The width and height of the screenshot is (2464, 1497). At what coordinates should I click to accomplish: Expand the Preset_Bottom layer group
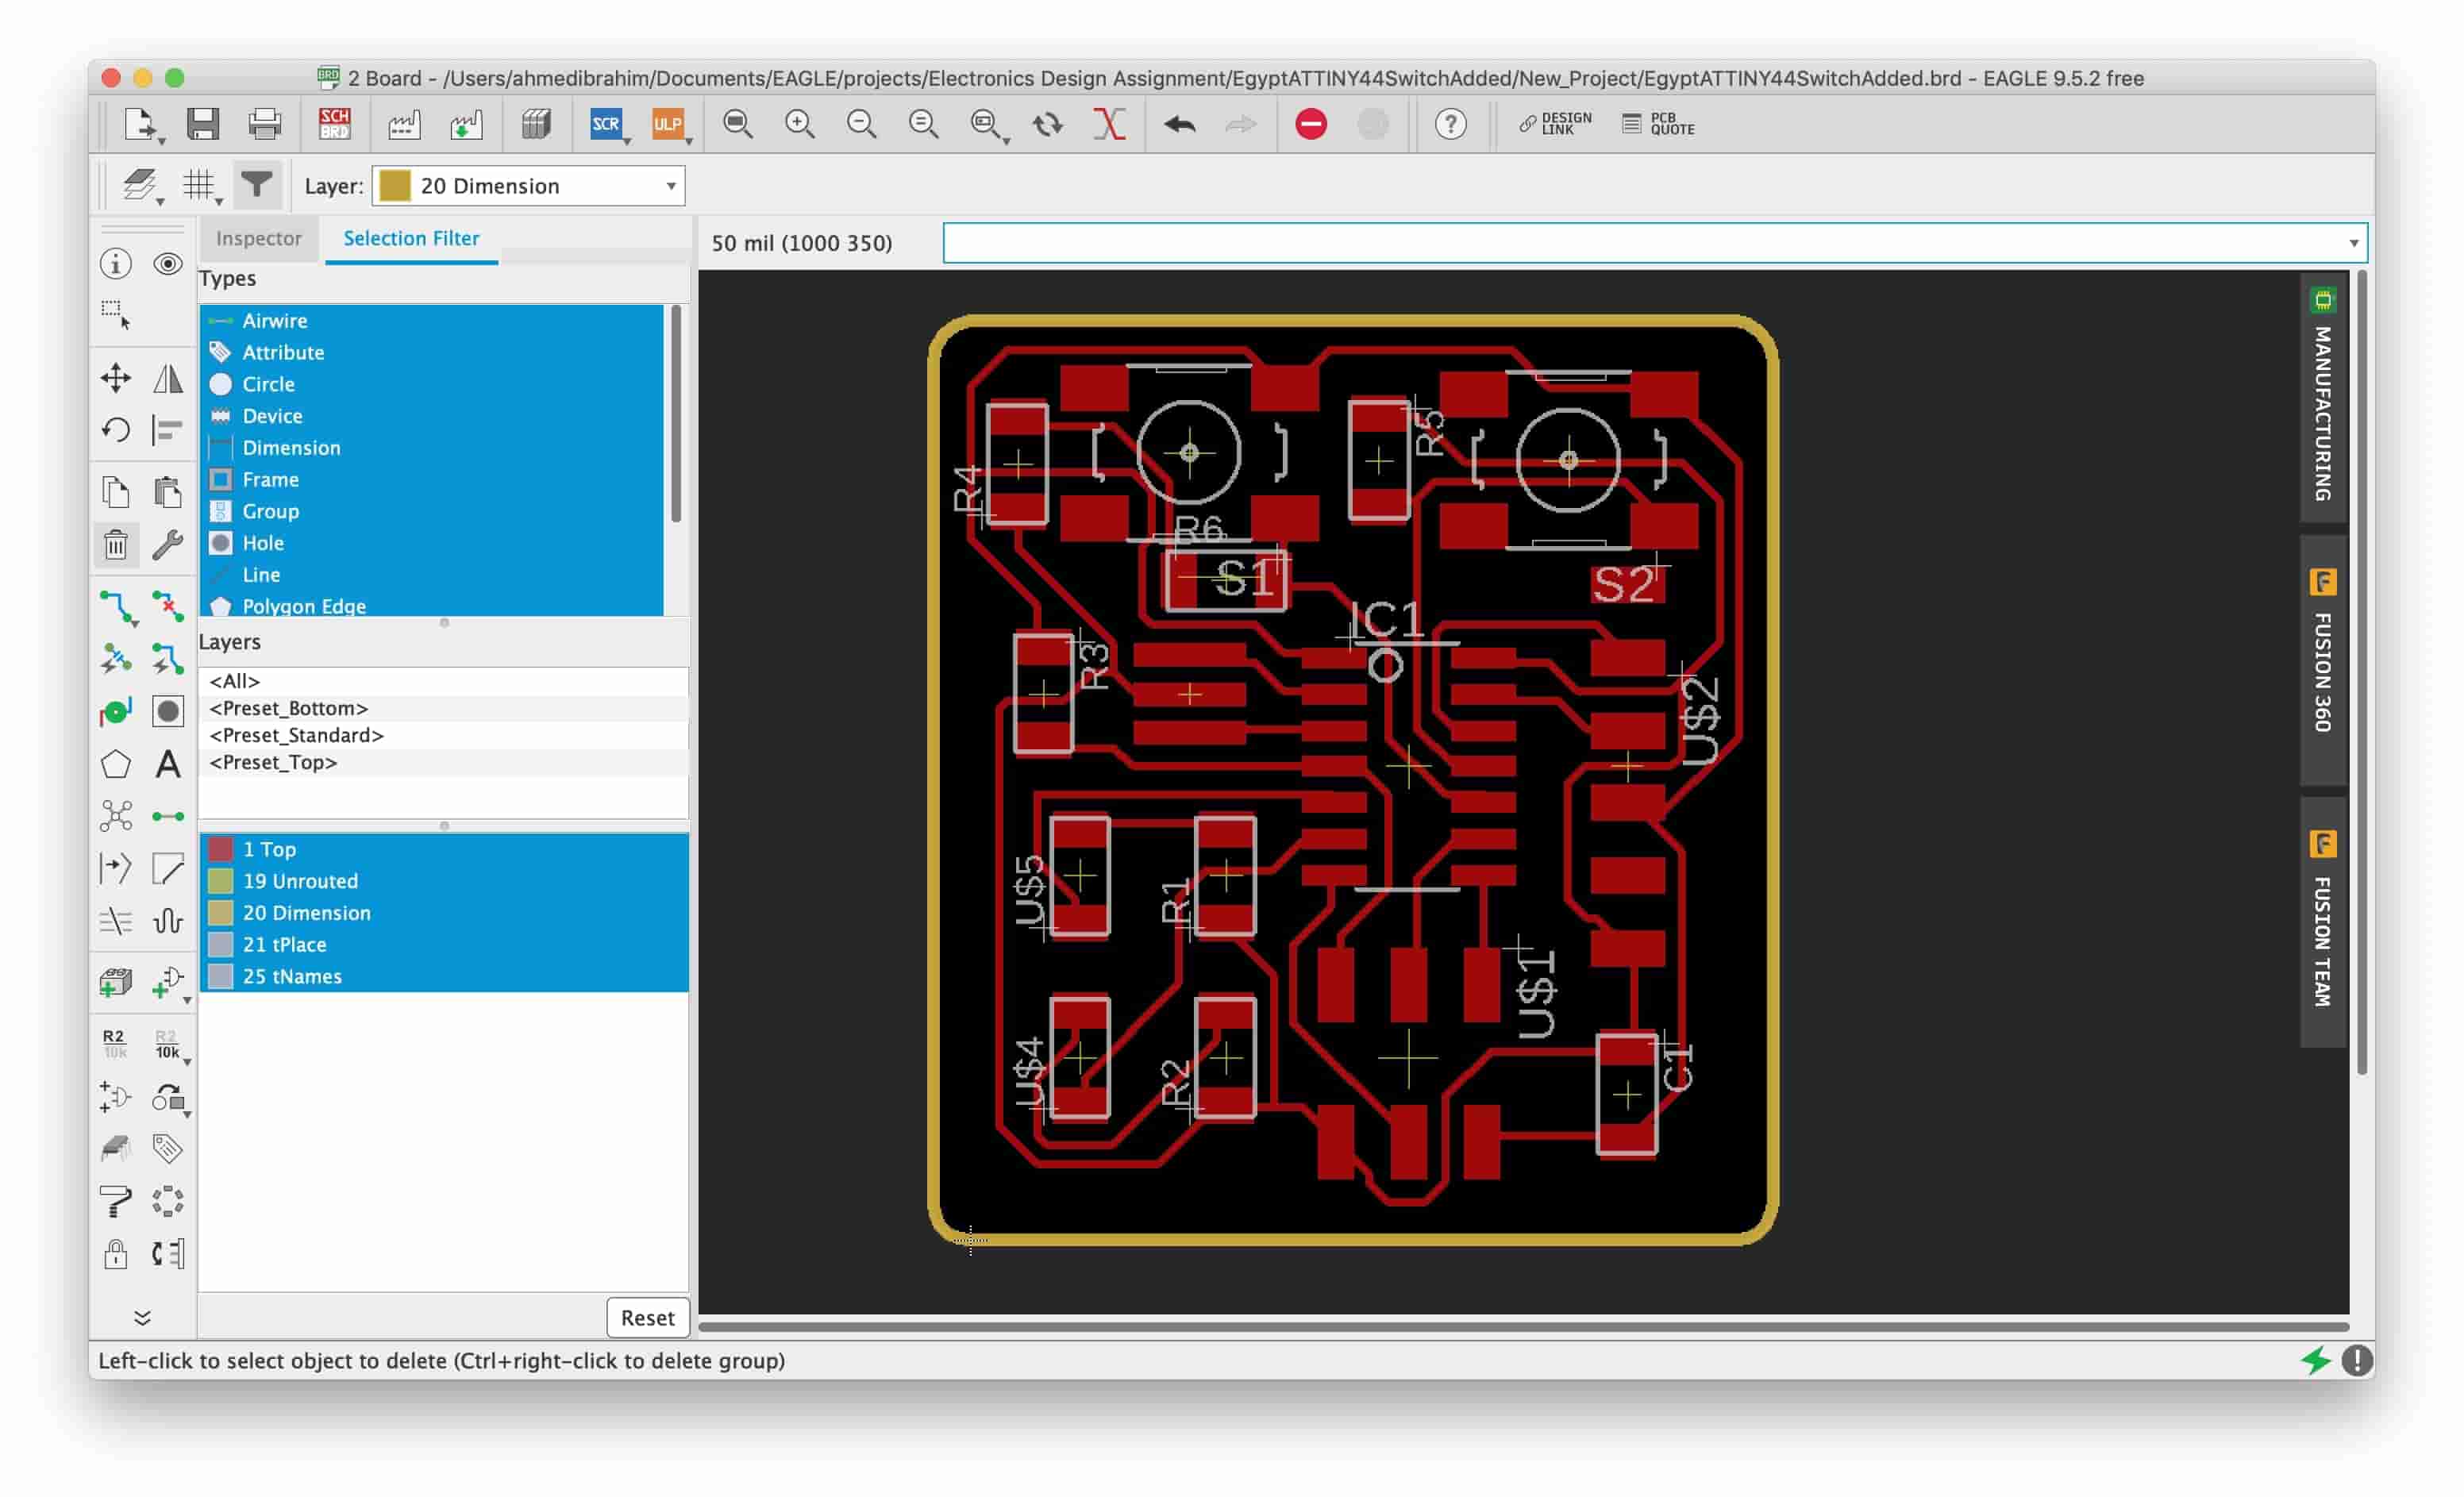pos(289,707)
